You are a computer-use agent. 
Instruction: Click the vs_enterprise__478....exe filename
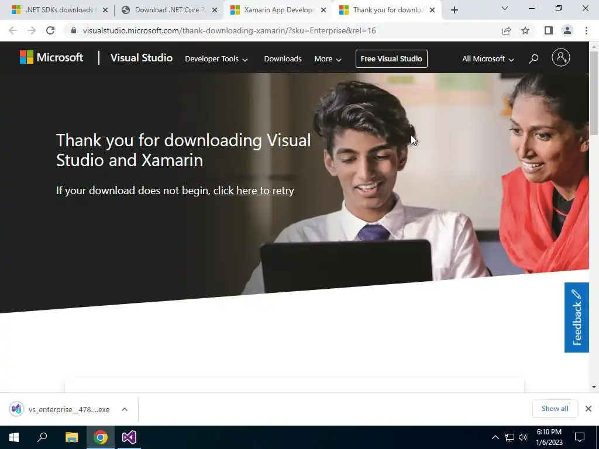pyautogui.click(x=69, y=409)
